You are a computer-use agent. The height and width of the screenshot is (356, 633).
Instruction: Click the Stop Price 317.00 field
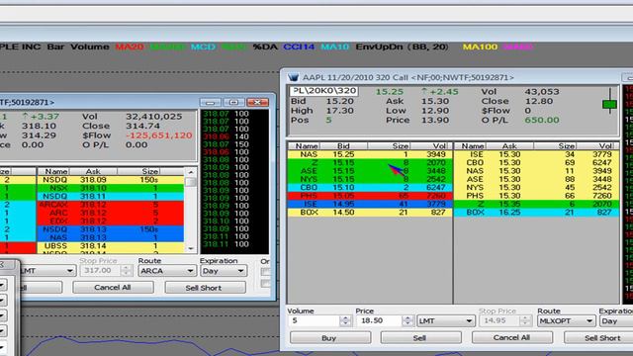[100, 270]
